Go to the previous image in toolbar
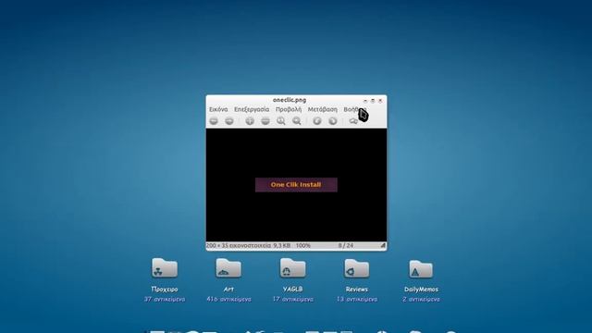This screenshot has width=592, height=333. (x=214, y=121)
